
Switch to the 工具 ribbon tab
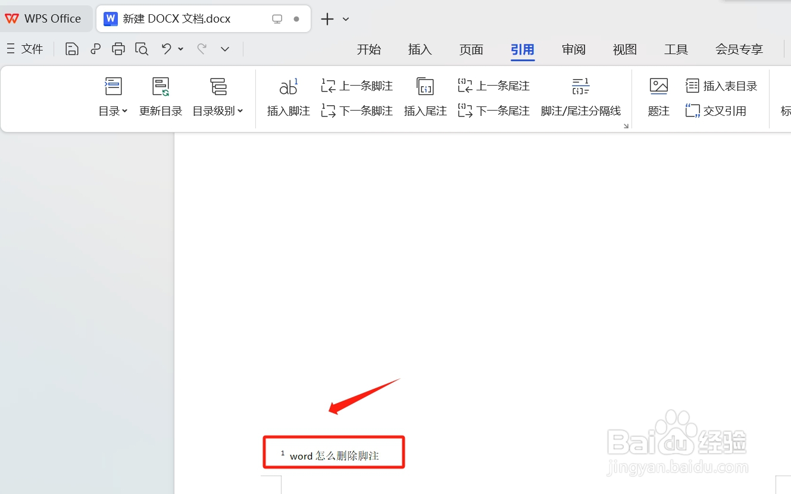(x=676, y=49)
